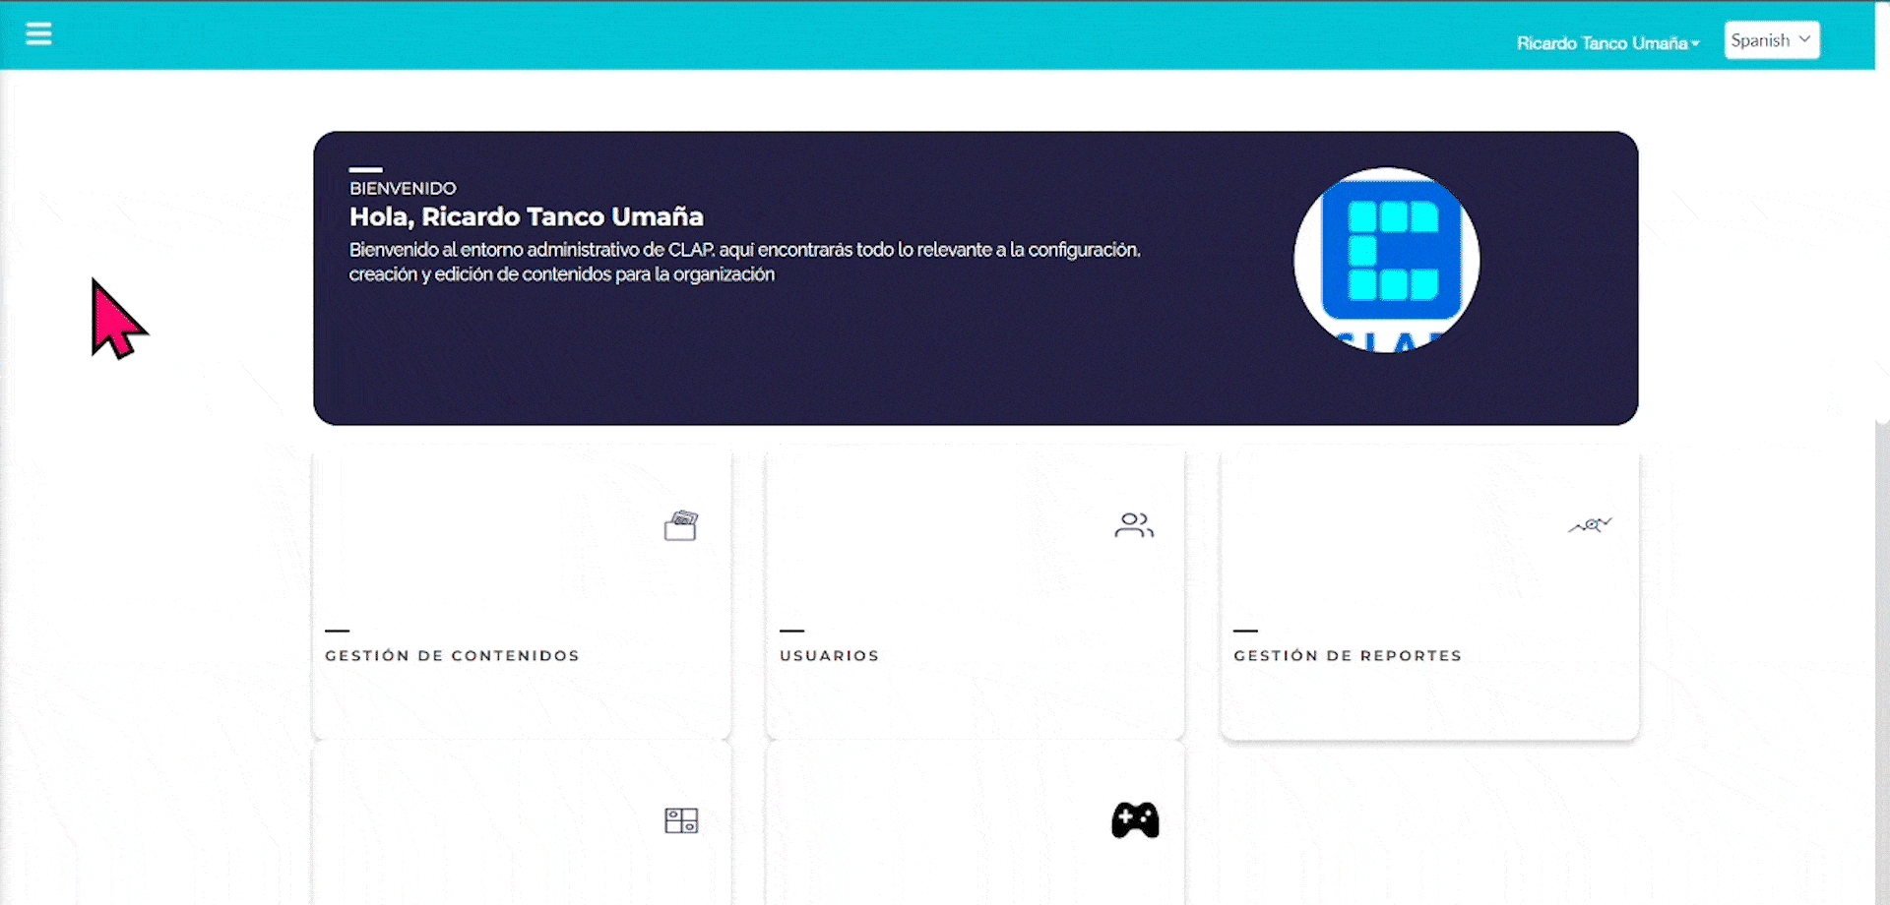Click the 'BIENVENIDO' heading text
The height and width of the screenshot is (905, 1890).
[x=403, y=188]
